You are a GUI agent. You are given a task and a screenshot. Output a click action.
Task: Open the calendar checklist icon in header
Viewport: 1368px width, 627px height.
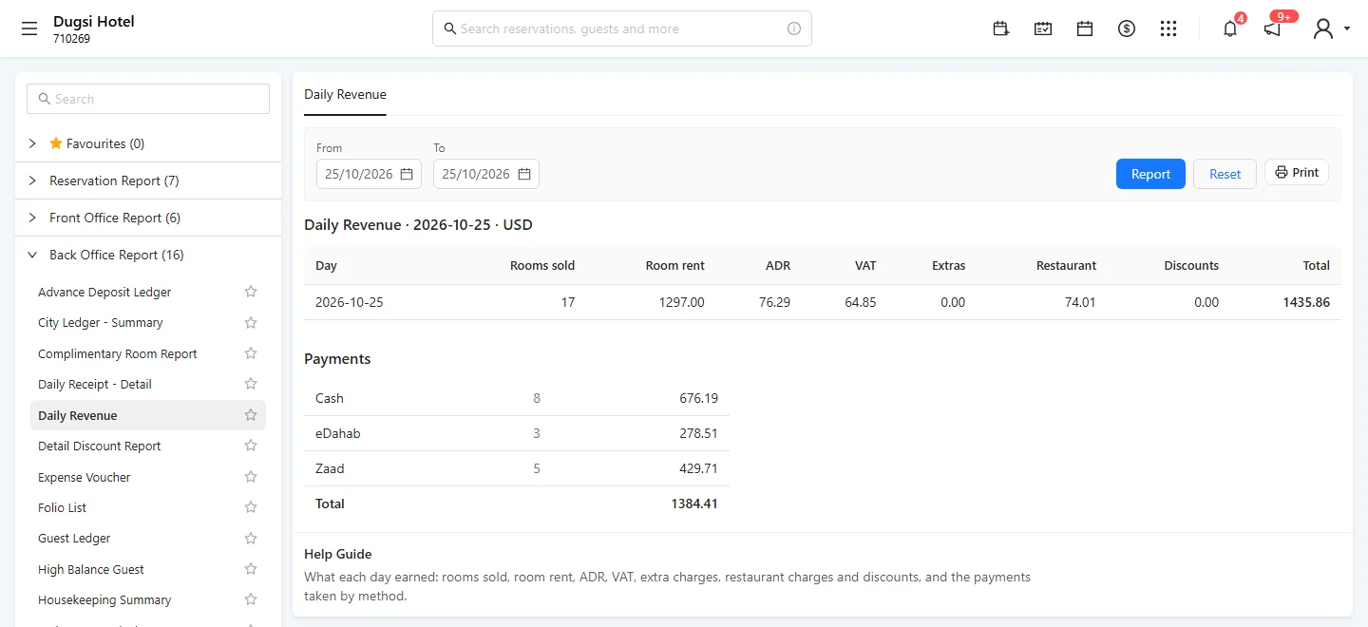pos(1043,28)
